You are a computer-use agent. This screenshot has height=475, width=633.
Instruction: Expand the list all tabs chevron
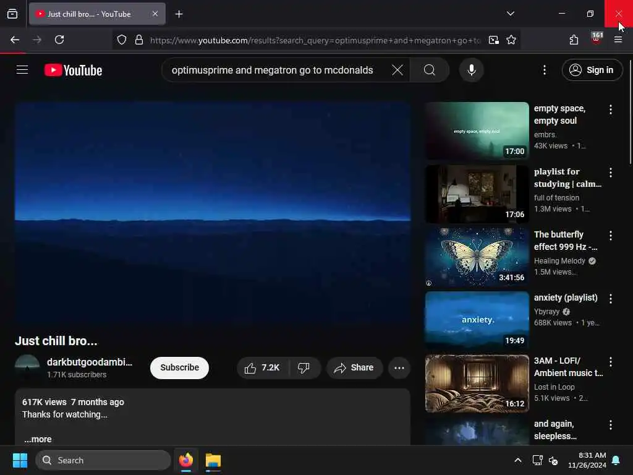tap(510, 14)
